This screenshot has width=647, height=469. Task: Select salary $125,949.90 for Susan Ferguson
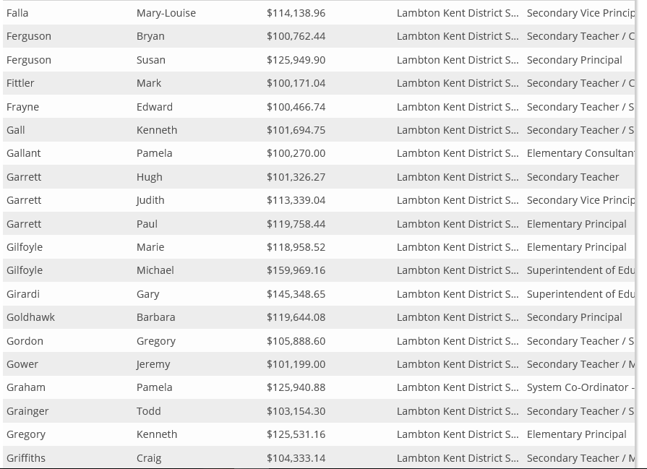[296, 60]
